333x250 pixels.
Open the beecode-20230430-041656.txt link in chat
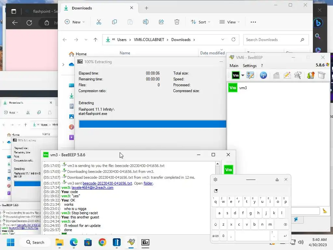[107, 183]
